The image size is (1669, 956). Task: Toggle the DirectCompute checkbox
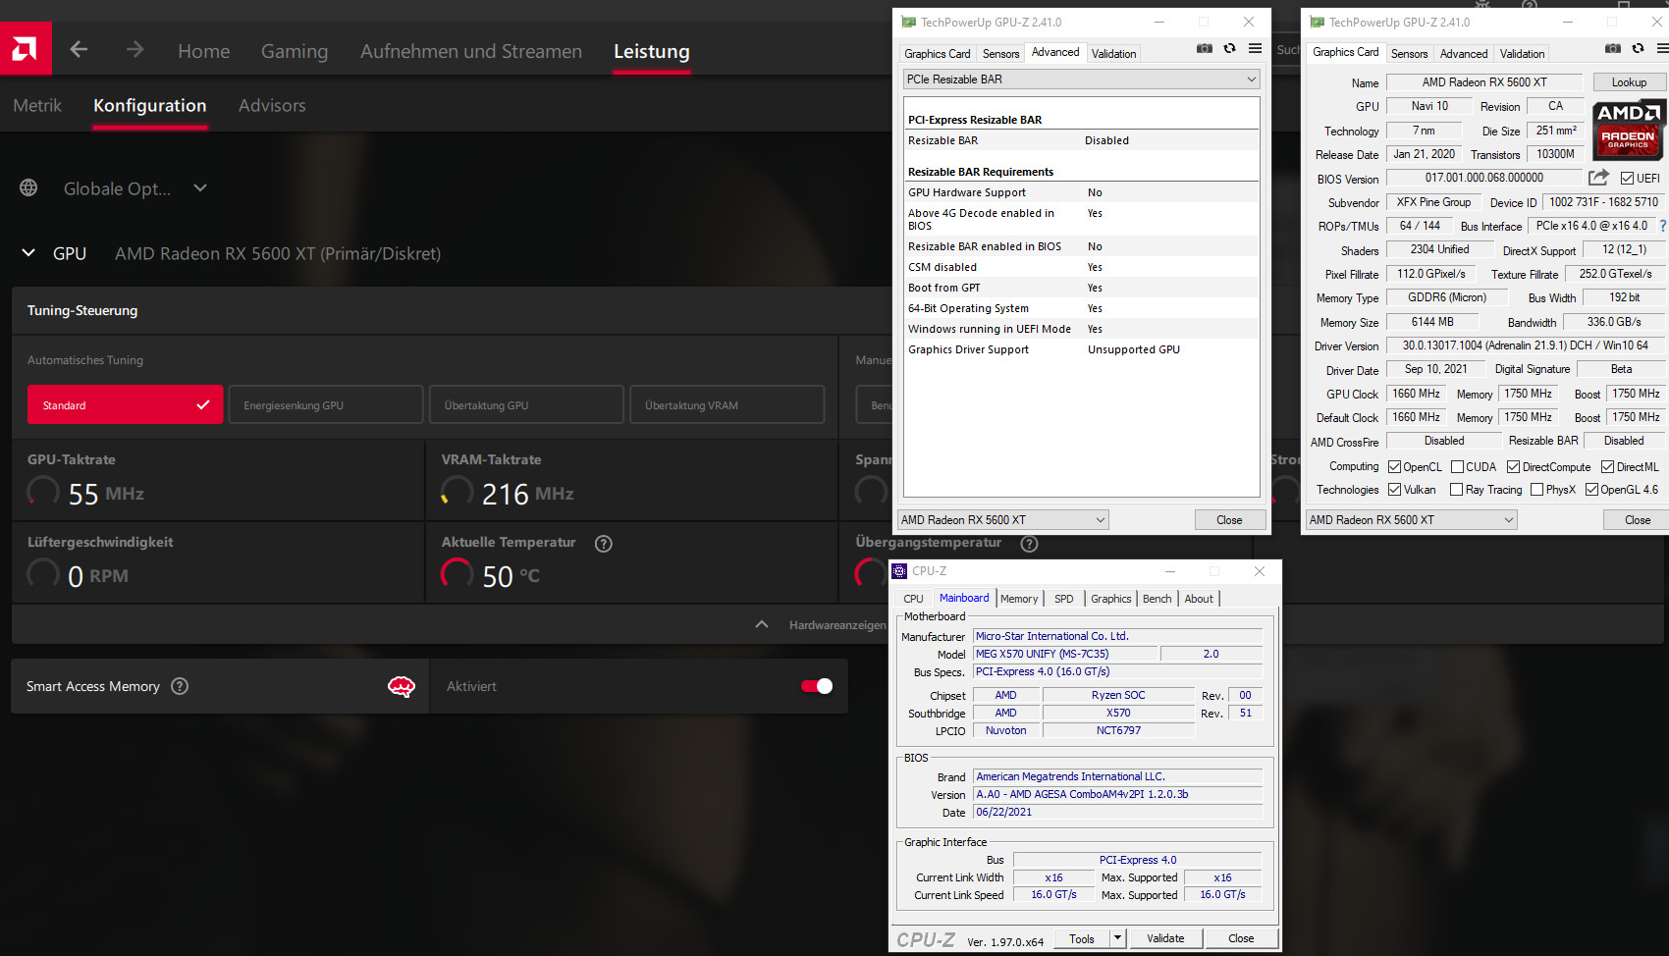[1513, 467]
